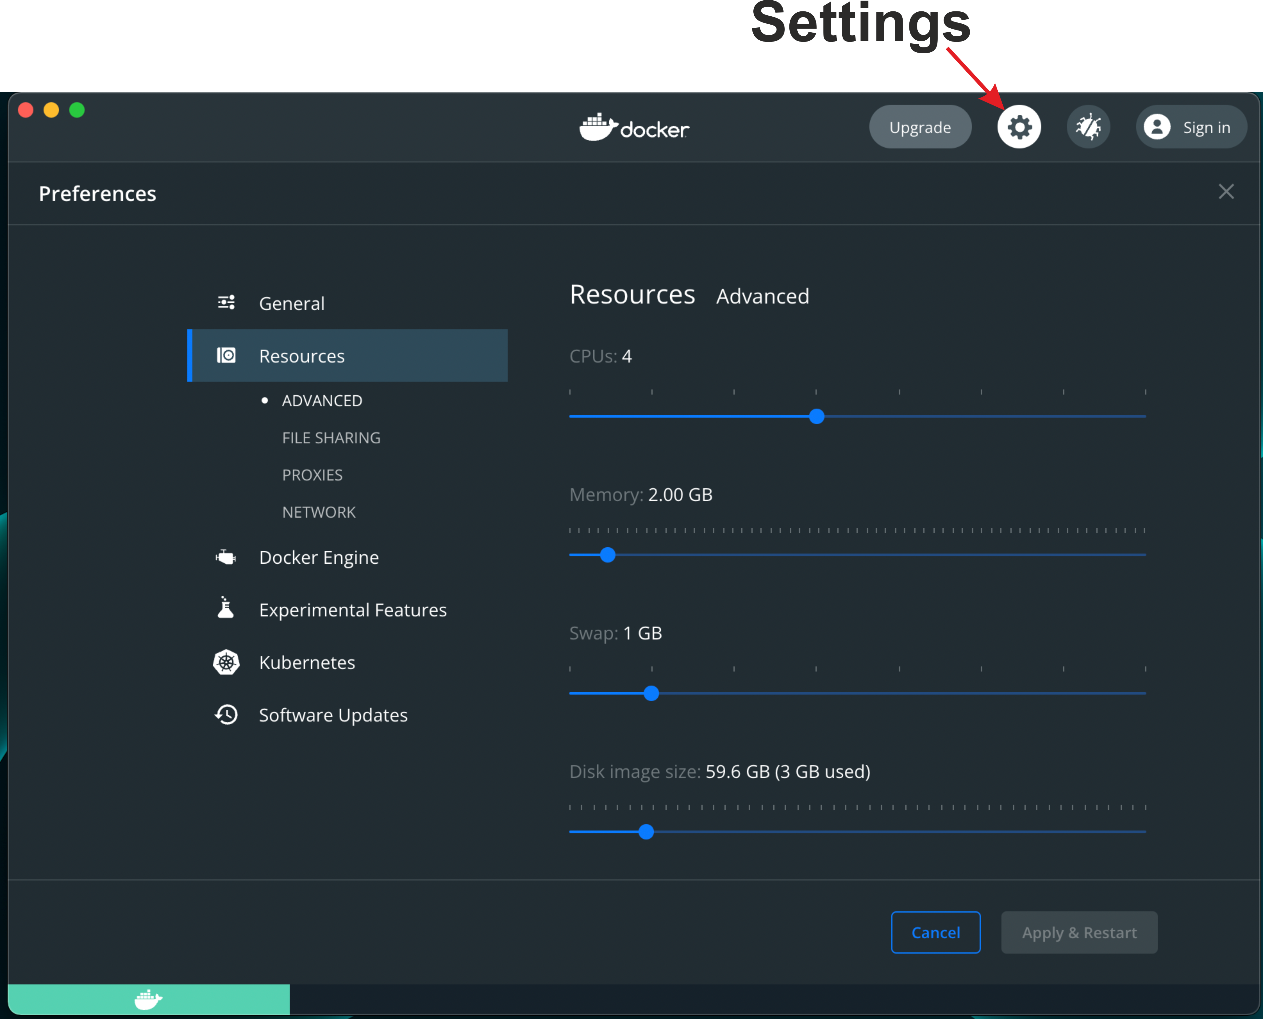Image resolution: width=1263 pixels, height=1019 pixels.
Task: Click the whale icon in the bottom status bar
Action: coord(149,999)
